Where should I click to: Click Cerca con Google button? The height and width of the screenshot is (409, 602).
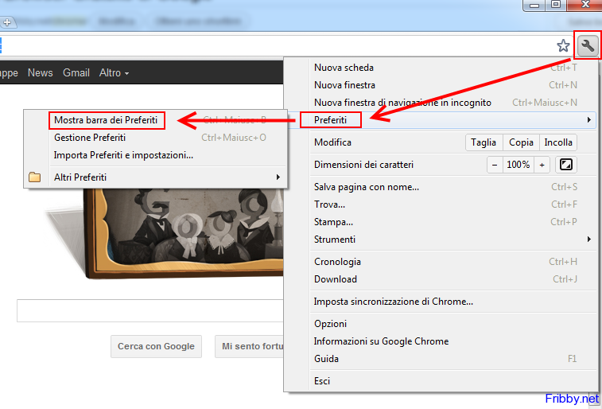click(x=156, y=346)
